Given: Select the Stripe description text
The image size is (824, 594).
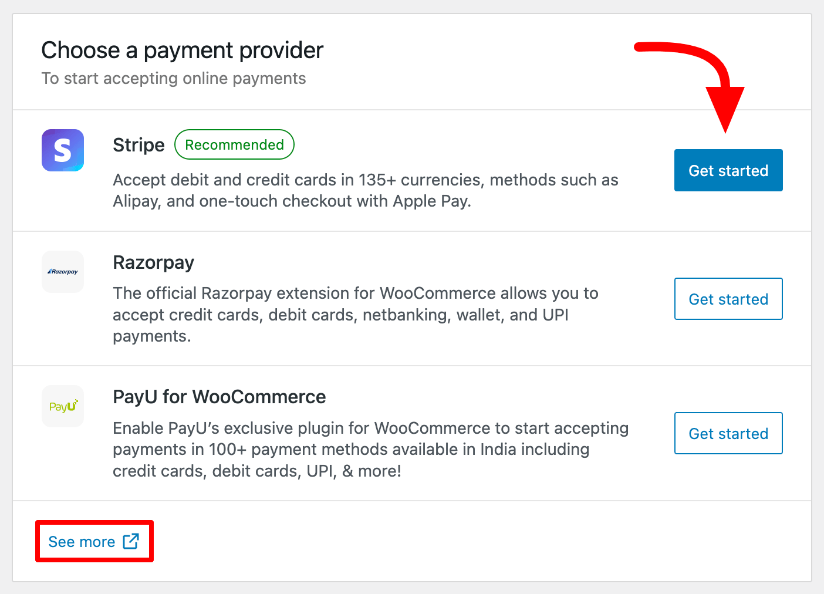Looking at the screenshot, I should [365, 190].
